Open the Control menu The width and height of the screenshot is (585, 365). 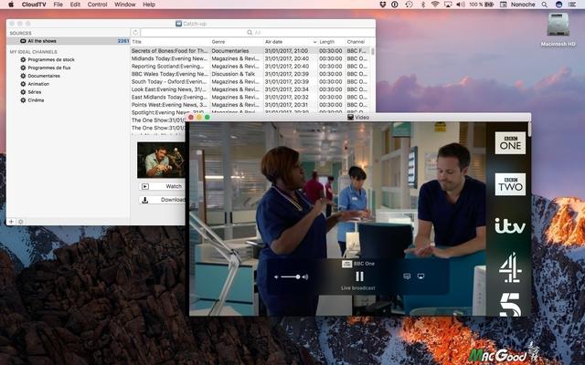click(x=97, y=5)
